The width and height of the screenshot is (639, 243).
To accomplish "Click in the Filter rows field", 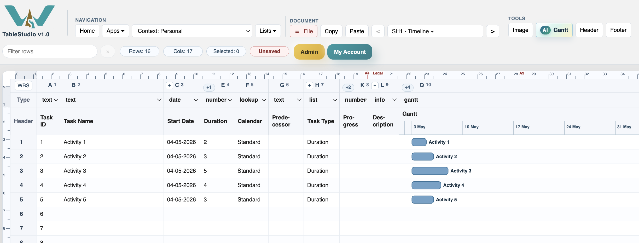I will (50, 51).
